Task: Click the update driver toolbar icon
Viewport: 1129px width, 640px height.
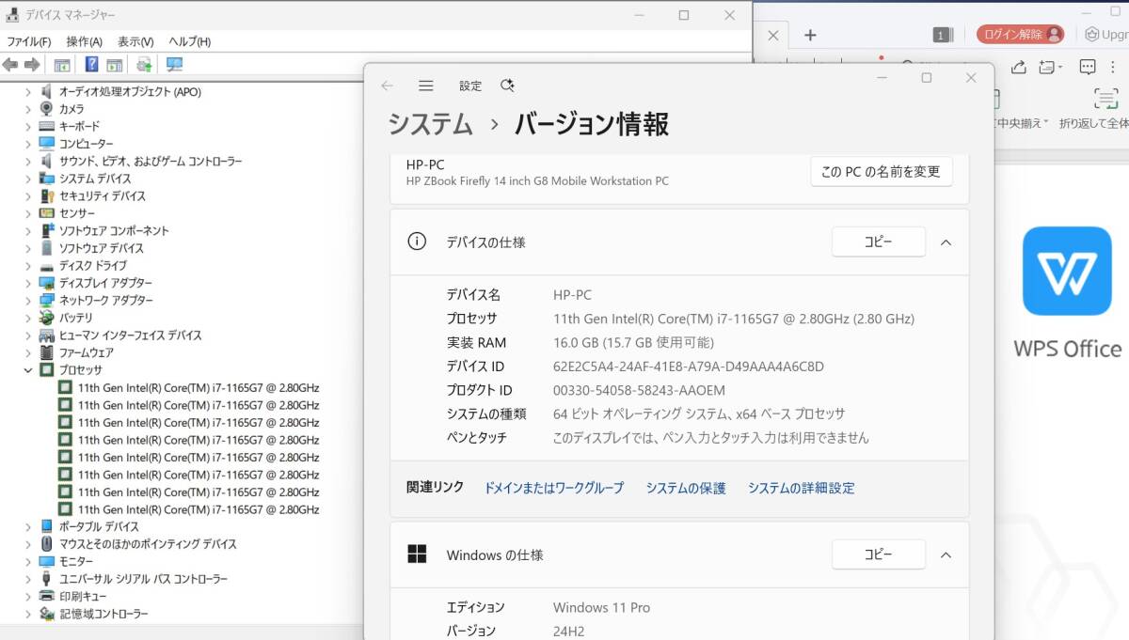Action: click(x=144, y=65)
